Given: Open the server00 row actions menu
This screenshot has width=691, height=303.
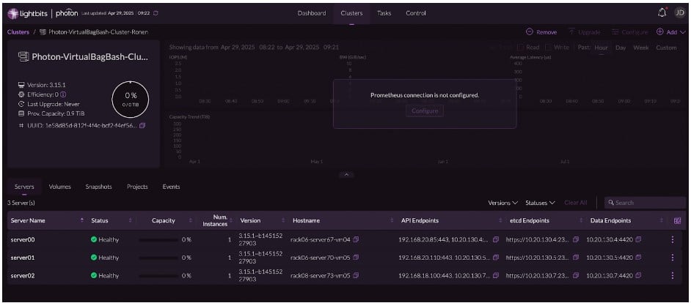Looking at the screenshot, I should click(673, 239).
